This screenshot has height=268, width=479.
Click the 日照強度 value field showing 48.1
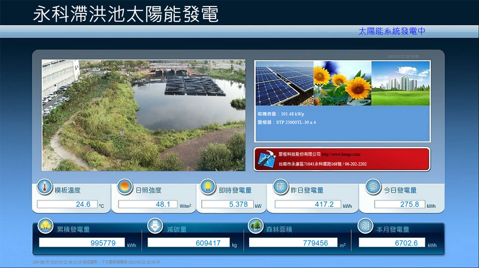[148, 204]
